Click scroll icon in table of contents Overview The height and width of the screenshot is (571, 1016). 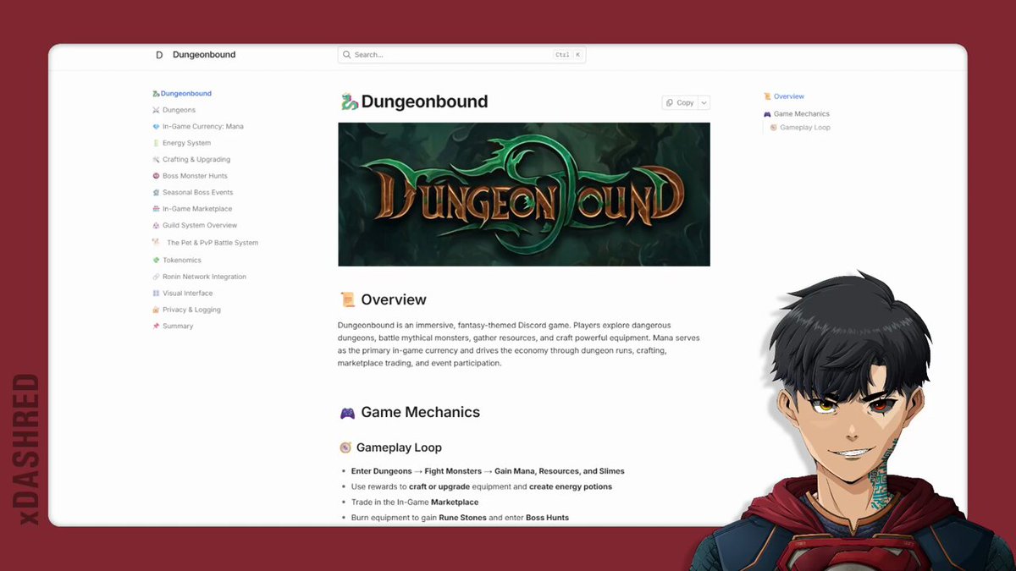(x=767, y=96)
